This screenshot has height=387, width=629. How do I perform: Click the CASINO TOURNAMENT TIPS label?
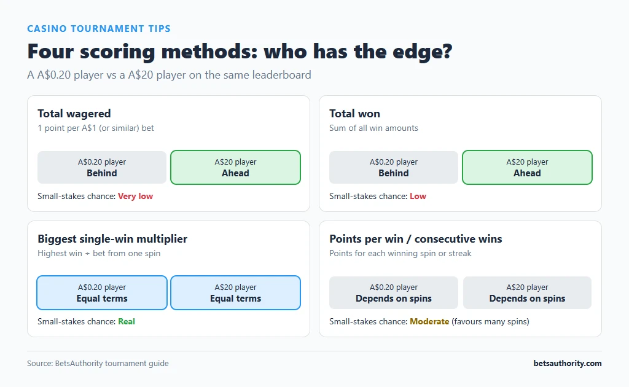point(99,29)
